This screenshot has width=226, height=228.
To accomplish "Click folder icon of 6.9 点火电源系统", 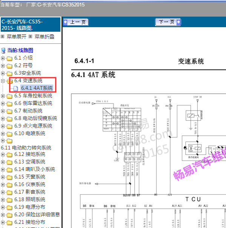I will (x=9, y=126).
